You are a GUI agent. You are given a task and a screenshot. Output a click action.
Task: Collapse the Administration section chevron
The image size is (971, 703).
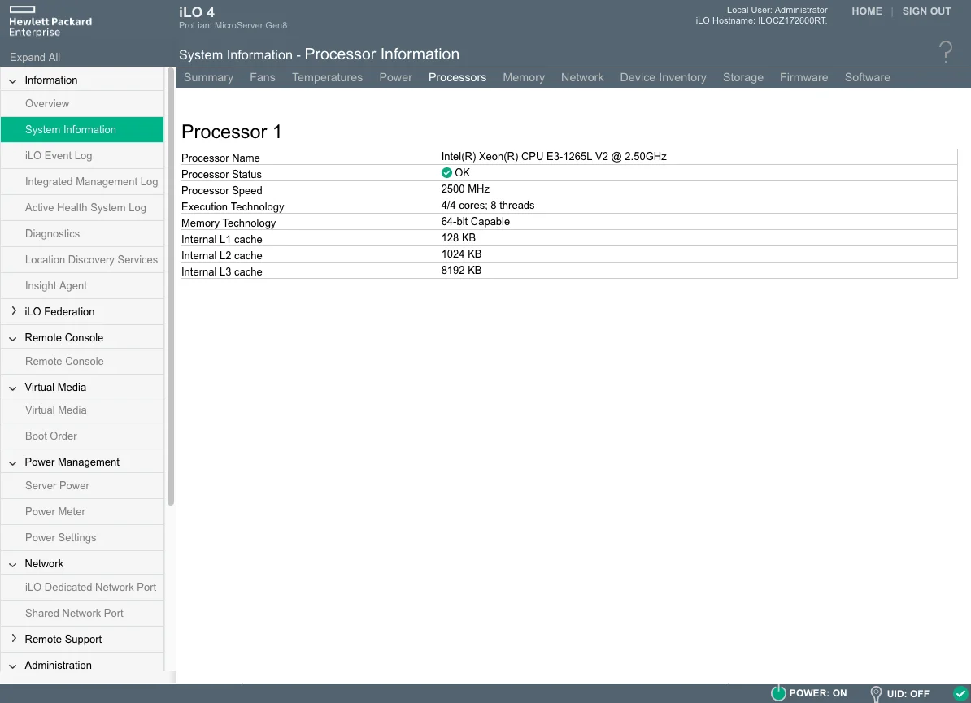click(x=12, y=666)
